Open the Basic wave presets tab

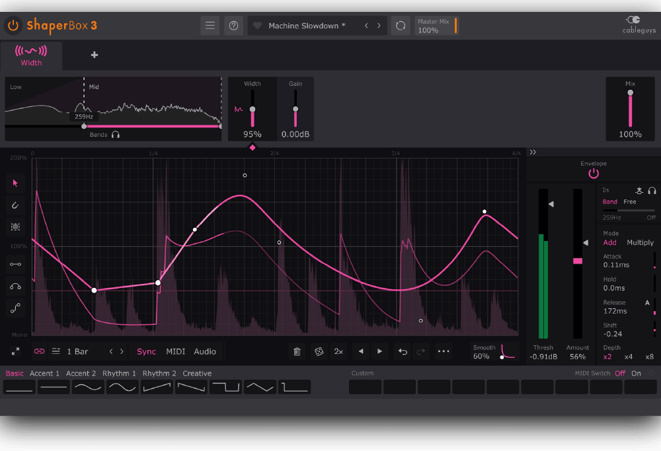pyautogui.click(x=15, y=374)
